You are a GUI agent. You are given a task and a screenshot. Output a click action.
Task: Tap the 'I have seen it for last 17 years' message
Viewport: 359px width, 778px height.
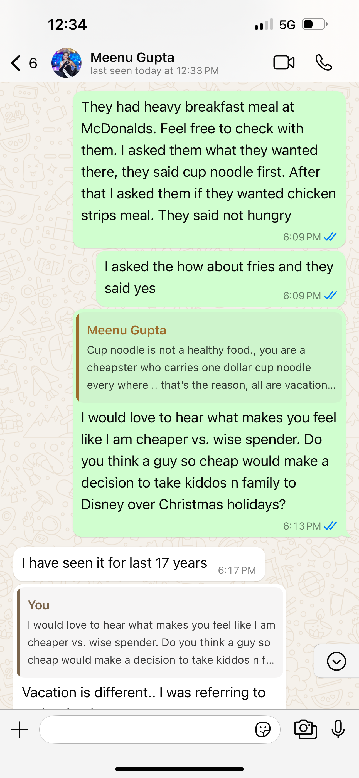click(115, 563)
